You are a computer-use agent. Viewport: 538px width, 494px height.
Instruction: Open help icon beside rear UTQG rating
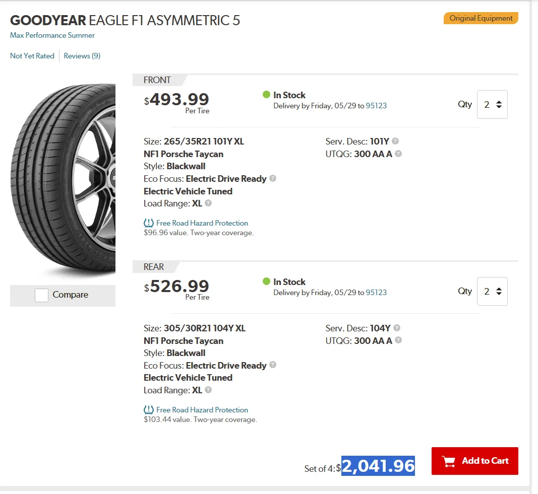pos(398,340)
